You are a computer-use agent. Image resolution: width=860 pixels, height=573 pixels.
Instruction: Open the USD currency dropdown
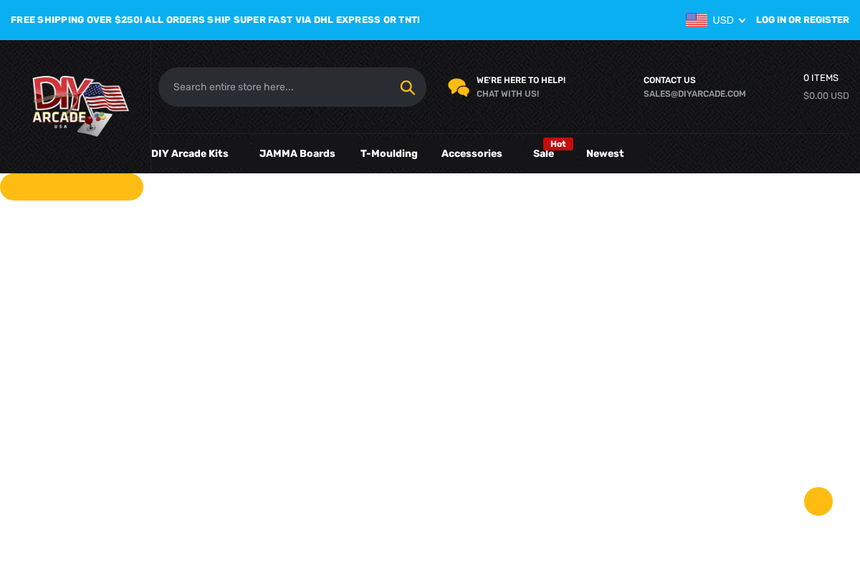pyautogui.click(x=727, y=19)
